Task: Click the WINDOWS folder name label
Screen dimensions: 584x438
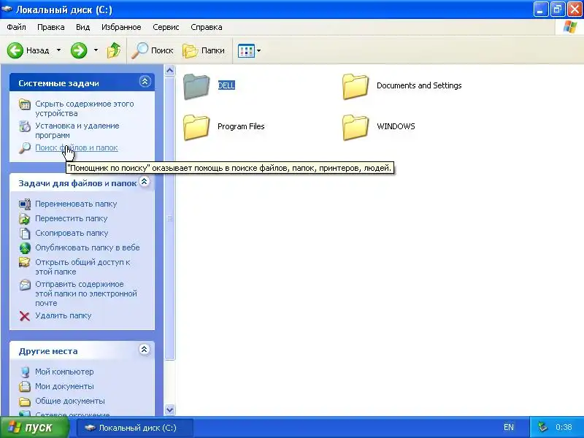Action: (x=396, y=126)
